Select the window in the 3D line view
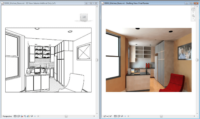Viewport: 200px width, 119px height. [13, 56]
